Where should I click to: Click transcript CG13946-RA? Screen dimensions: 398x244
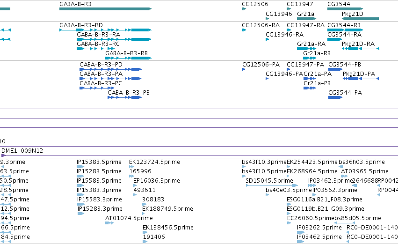(x=267, y=39)
